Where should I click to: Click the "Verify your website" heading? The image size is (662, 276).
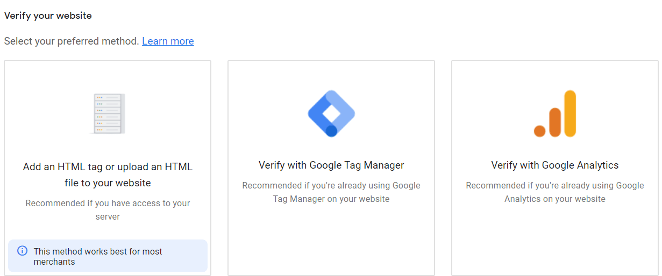point(48,16)
